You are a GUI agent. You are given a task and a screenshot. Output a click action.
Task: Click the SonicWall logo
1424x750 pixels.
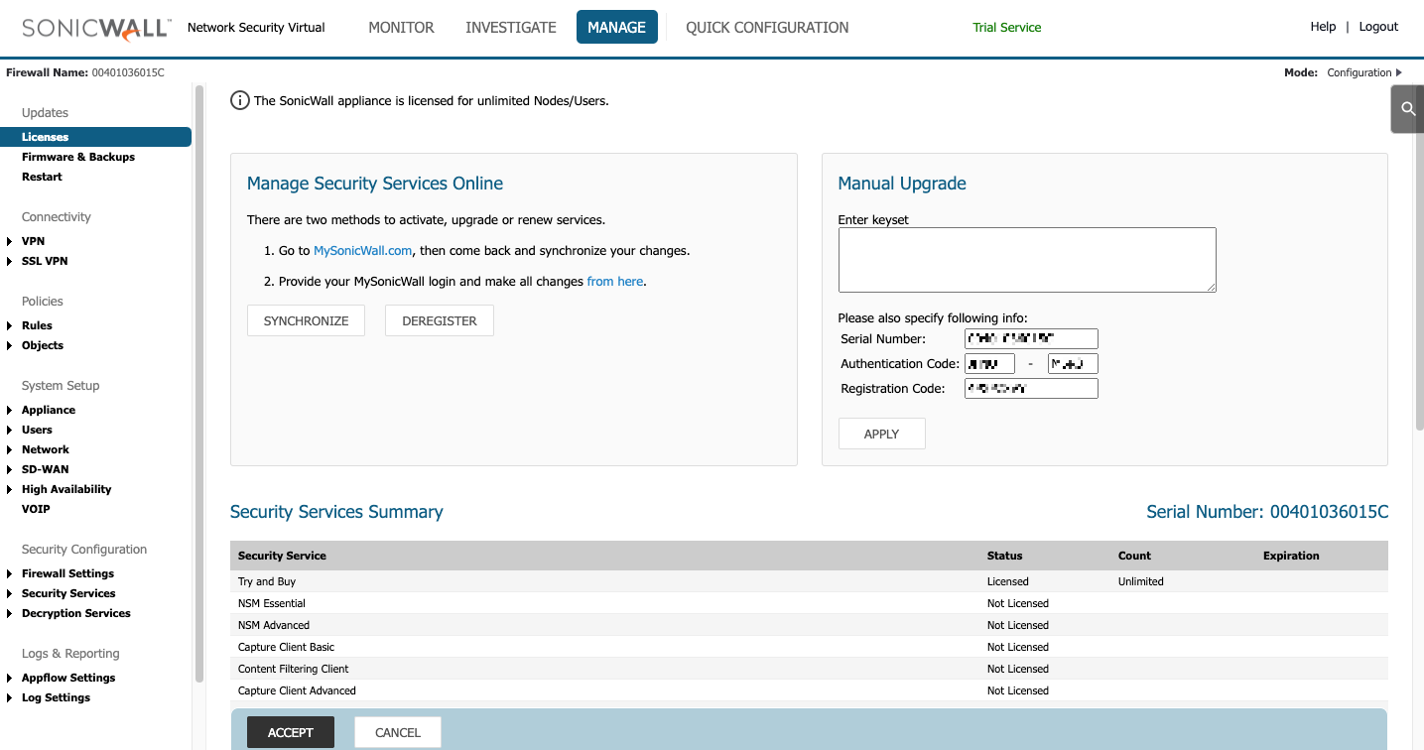tap(95, 28)
